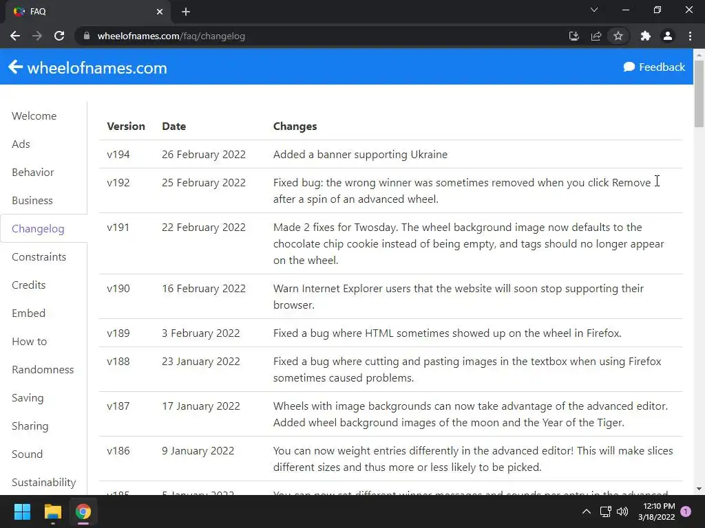Image resolution: width=705 pixels, height=528 pixels.
Task: Close the FAQ browser tab
Action: (x=160, y=12)
